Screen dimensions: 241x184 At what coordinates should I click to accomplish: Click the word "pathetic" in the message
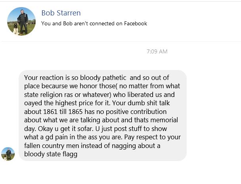click(114, 78)
